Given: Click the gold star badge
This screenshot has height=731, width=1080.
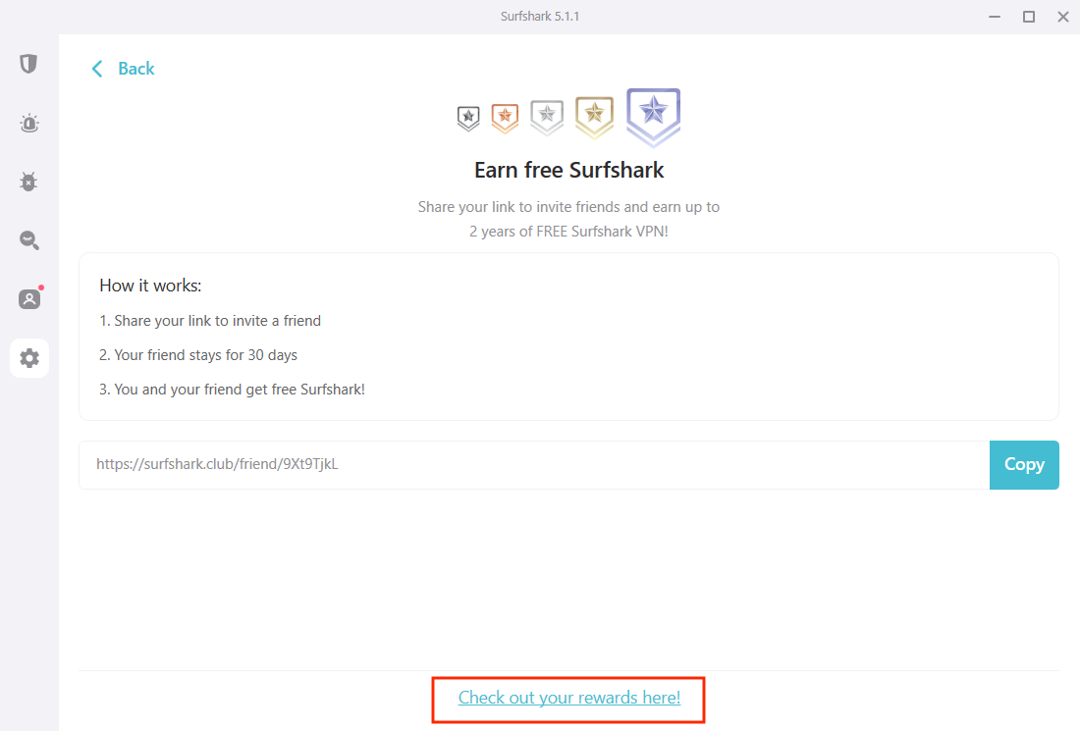Looking at the screenshot, I should pos(594,117).
